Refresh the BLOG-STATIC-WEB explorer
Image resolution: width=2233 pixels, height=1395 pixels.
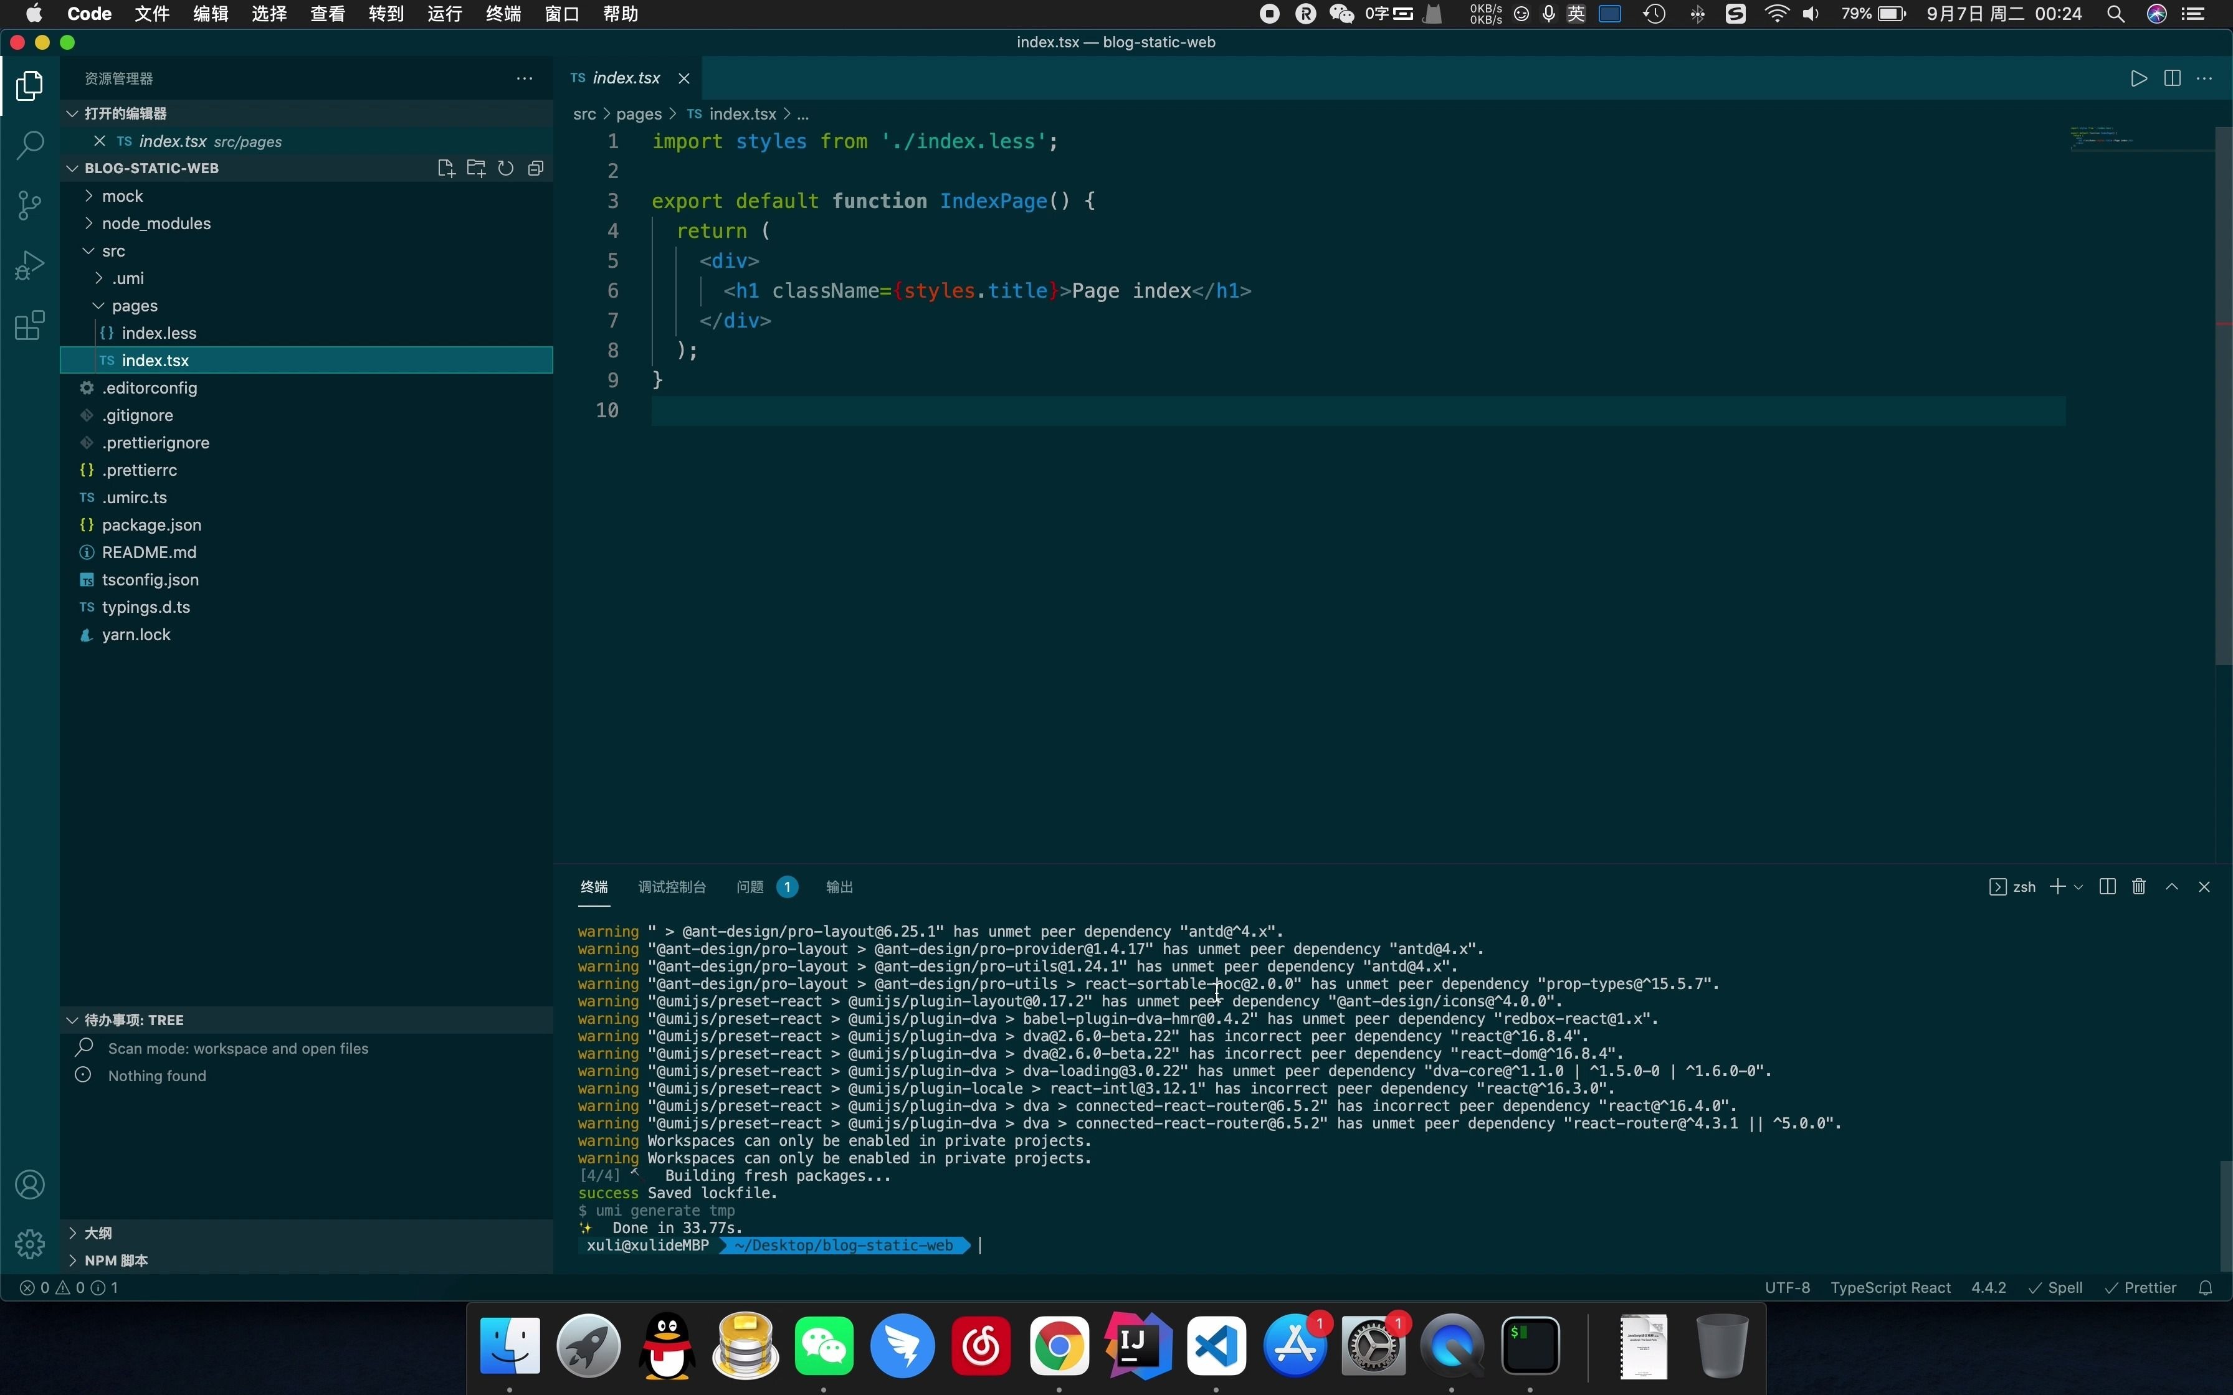pyautogui.click(x=506, y=168)
